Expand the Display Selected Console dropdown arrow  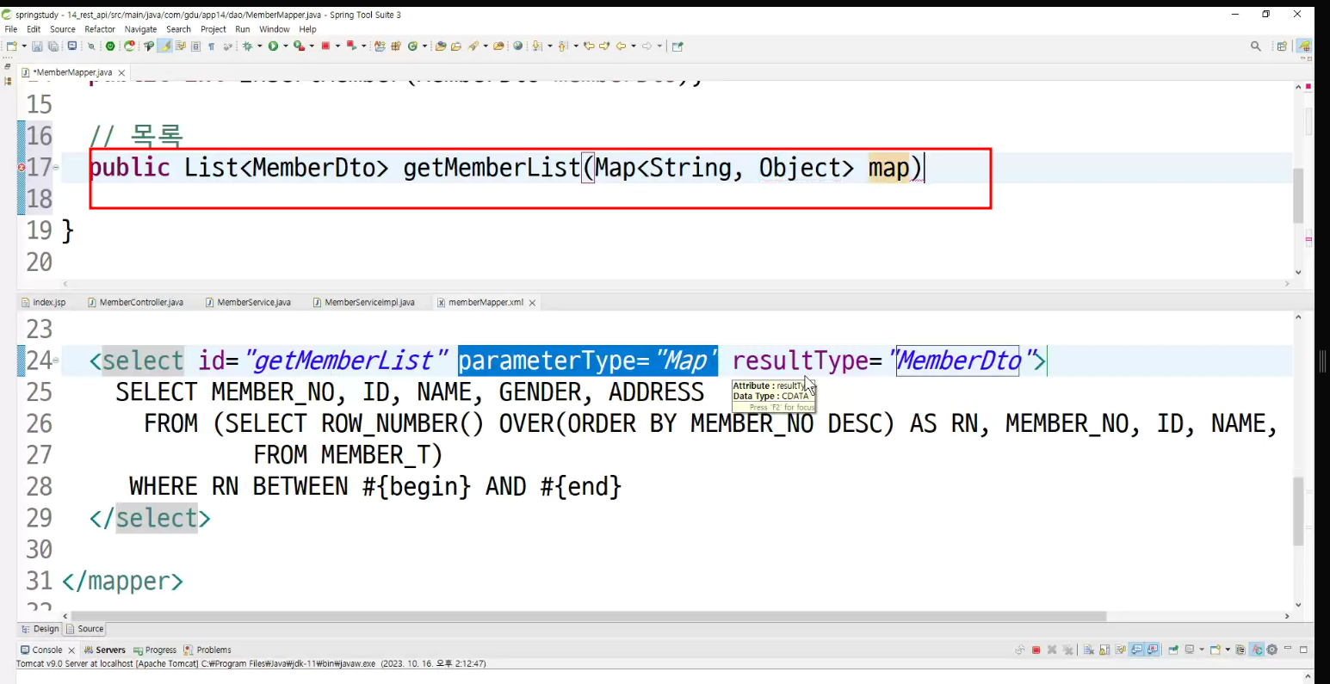tap(1201, 650)
